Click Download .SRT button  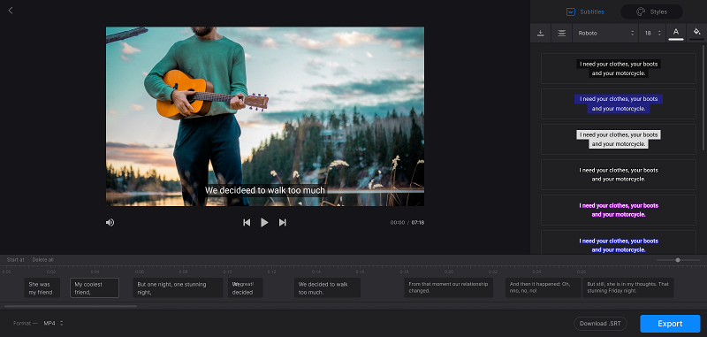[600, 324]
